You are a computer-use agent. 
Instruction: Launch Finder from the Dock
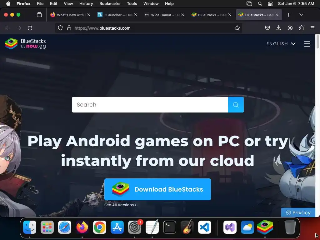[x=30, y=227]
